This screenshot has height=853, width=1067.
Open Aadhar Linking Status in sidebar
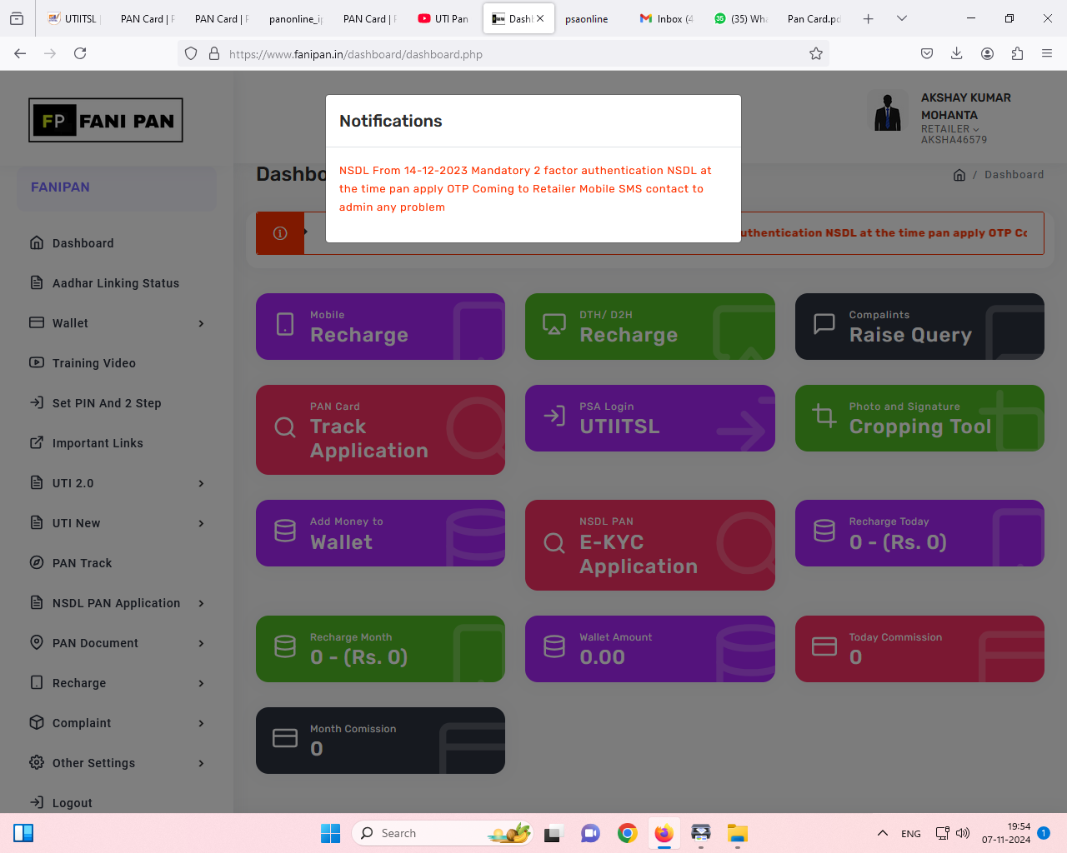(x=115, y=283)
